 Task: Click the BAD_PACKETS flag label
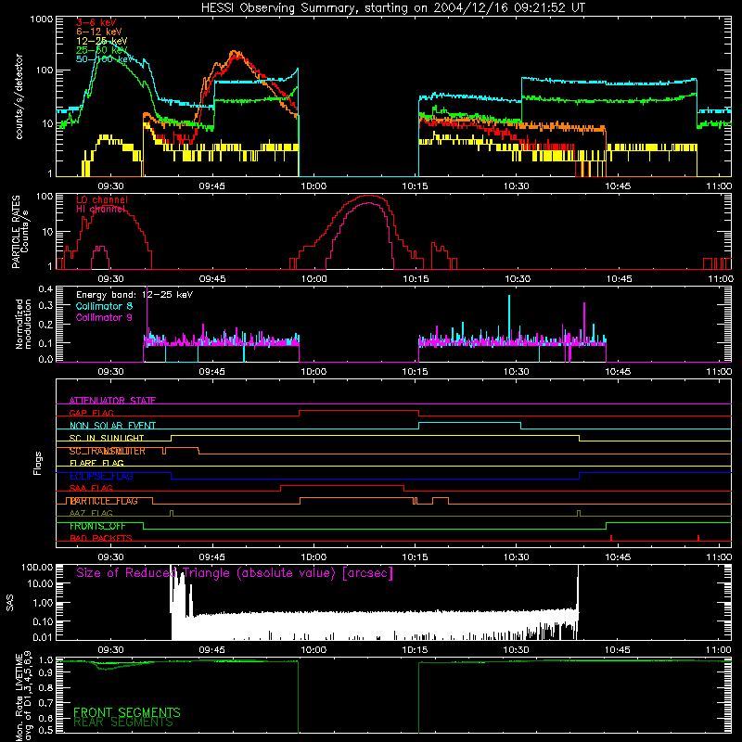[x=101, y=538]
